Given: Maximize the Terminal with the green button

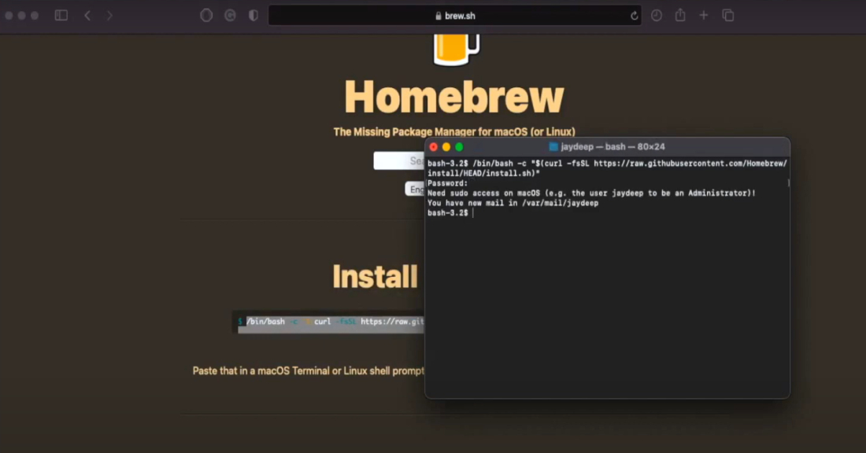Looking at the screenshot, I should pyautogui.click(x=459, y=147).
